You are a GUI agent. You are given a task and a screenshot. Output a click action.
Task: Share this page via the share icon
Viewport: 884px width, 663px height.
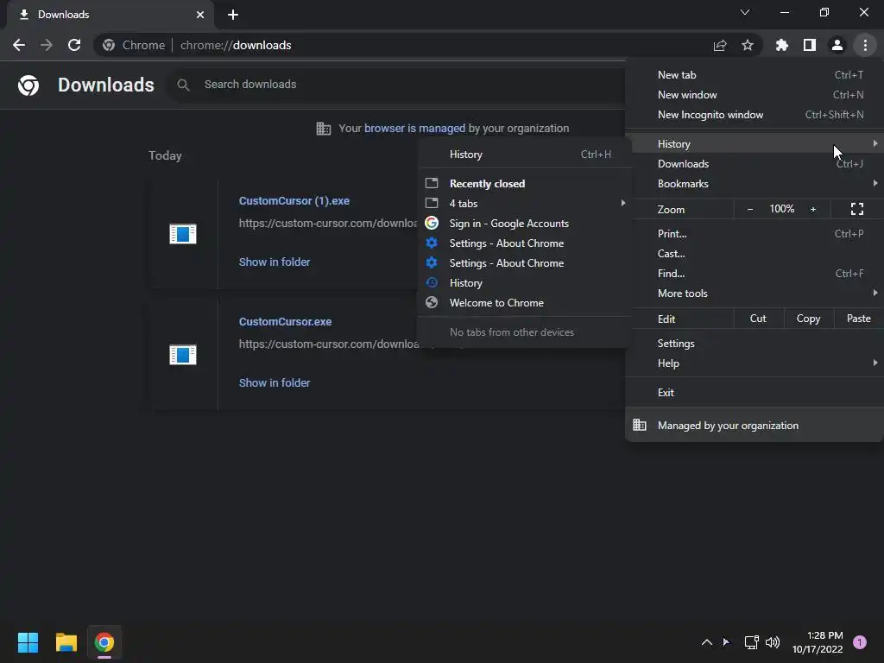(x=720, y=45)
